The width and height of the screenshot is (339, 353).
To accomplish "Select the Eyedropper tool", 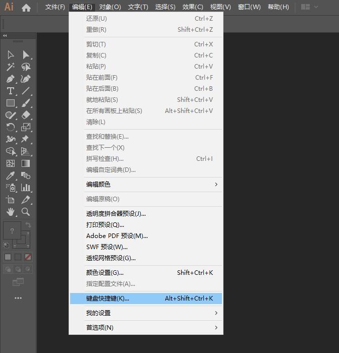I will pyautogui.click(x=11, y=175).
